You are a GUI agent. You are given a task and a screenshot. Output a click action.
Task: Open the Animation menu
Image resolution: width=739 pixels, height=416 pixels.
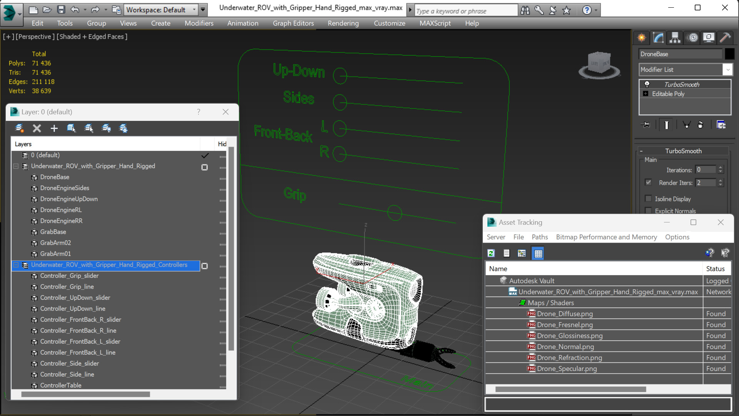243,23
